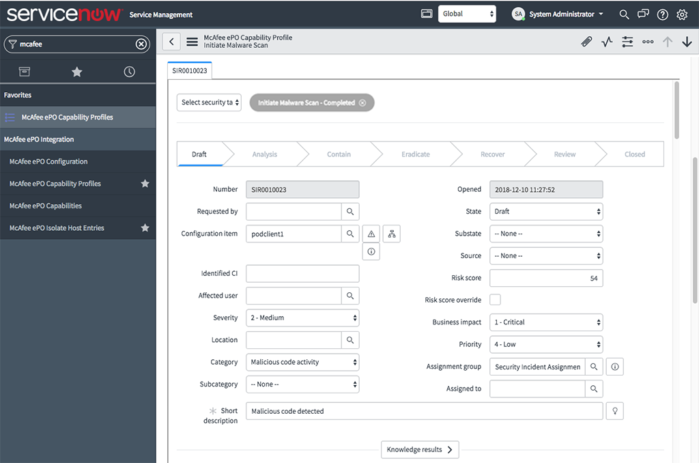The width and height of the screenshot is (699, 463).
Task: Open system settings gear icon
Action: point(682,15)
